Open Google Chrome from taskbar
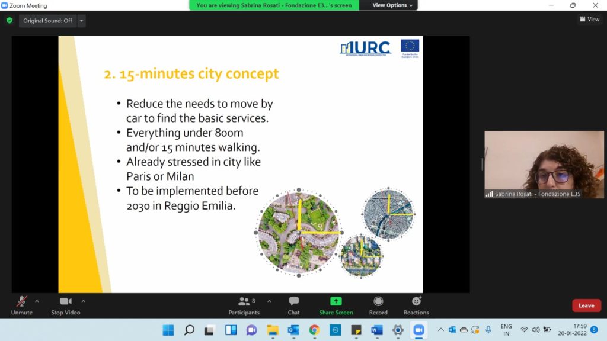The width and height of the screenshot is (607, 341). click(x=314, y=330)
